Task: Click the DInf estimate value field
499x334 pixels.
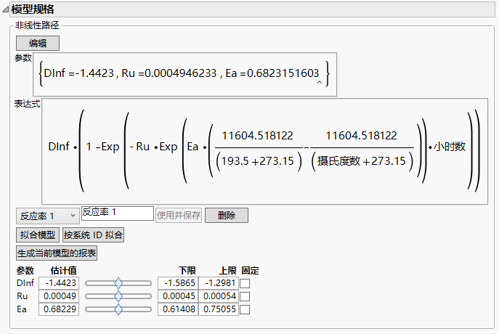Action: pos(59,283)
